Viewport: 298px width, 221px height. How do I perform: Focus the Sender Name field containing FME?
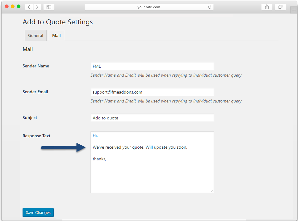(153, 66)
